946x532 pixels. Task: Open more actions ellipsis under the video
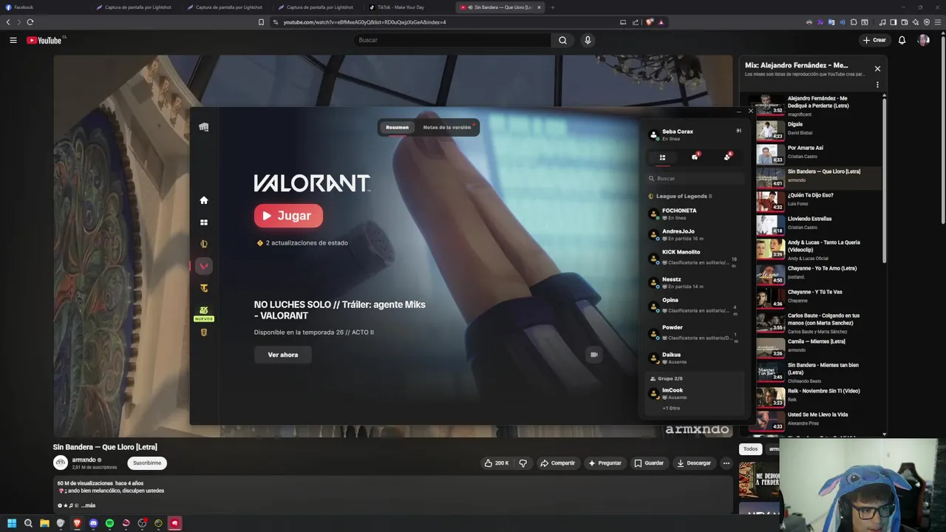(x=726, y=463)
